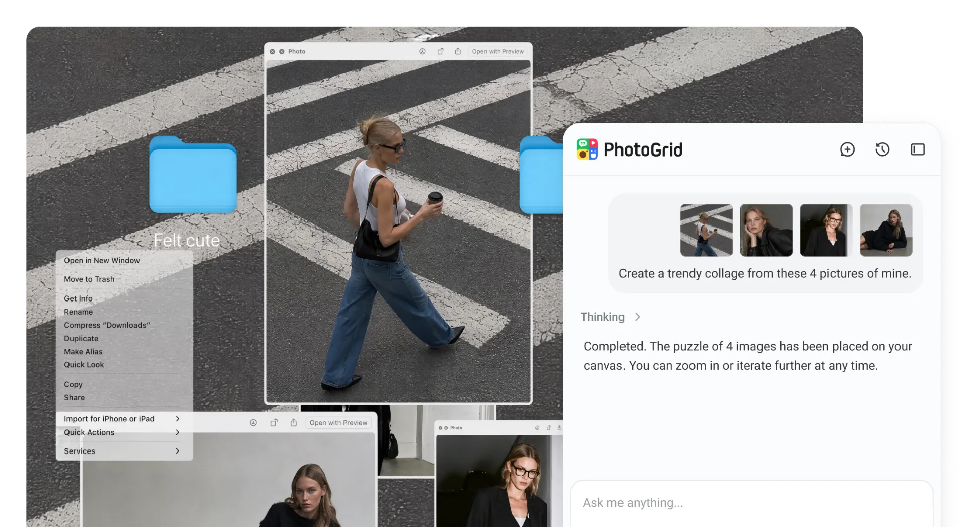Toggle the PhotoGrid sidebar panel icon
This screenshot has width=967, height=527.
pos(918,149)
